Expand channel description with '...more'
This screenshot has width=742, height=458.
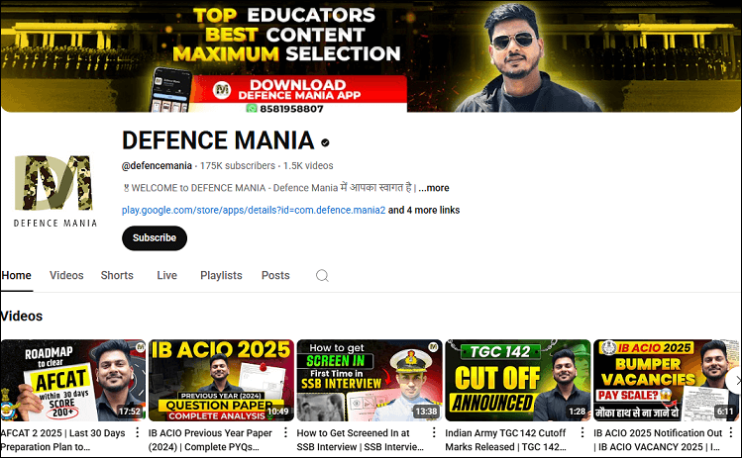[x=434, y=188]
